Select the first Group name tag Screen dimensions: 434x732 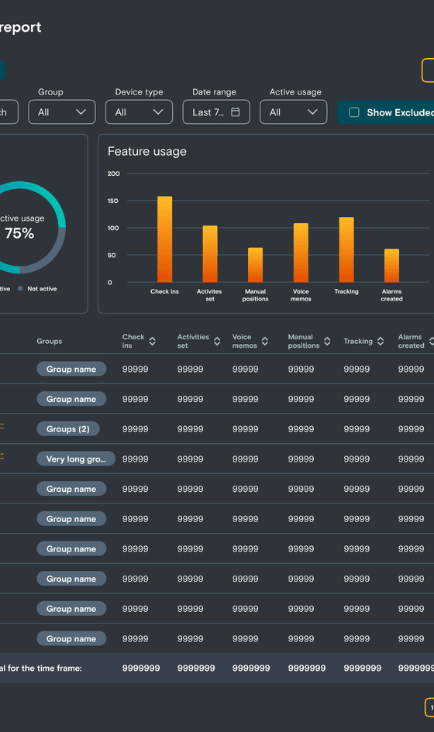[71, 369]
